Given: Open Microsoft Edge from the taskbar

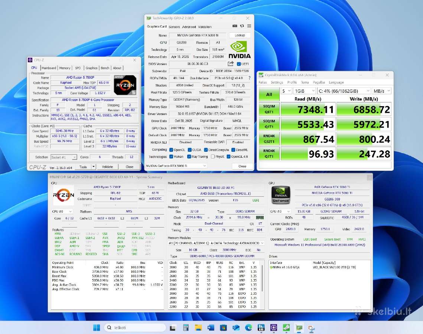Looking at the screenshot, I should [x=248, y=328].
